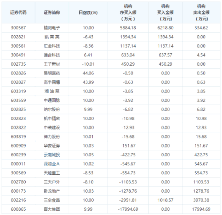Open the 深物业A stock link
This screenshot has width=222, height=215.
click(51, 164)
